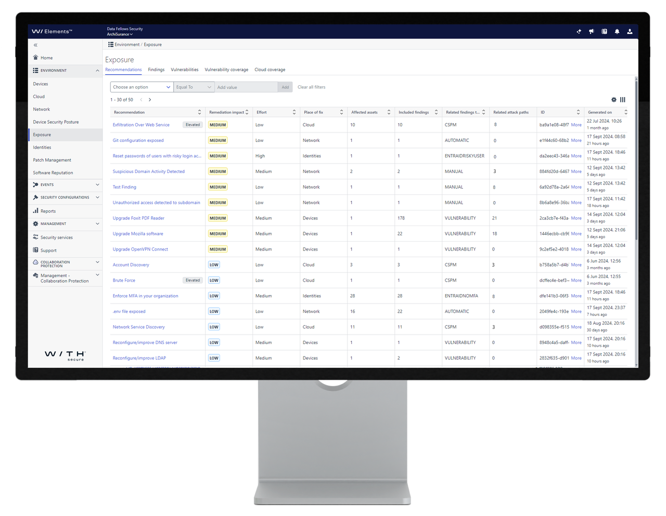Switch to the Findings tab

tap(156, 69)
